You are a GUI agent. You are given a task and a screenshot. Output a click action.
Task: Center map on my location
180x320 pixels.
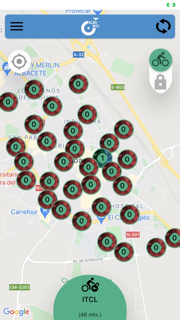coord(19,61)
